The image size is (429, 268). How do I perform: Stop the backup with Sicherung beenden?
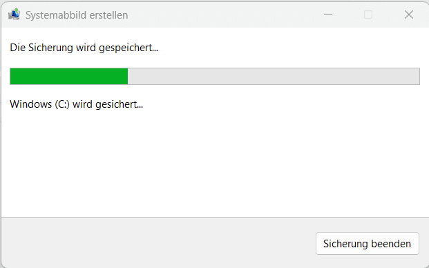tap(367, 243)
